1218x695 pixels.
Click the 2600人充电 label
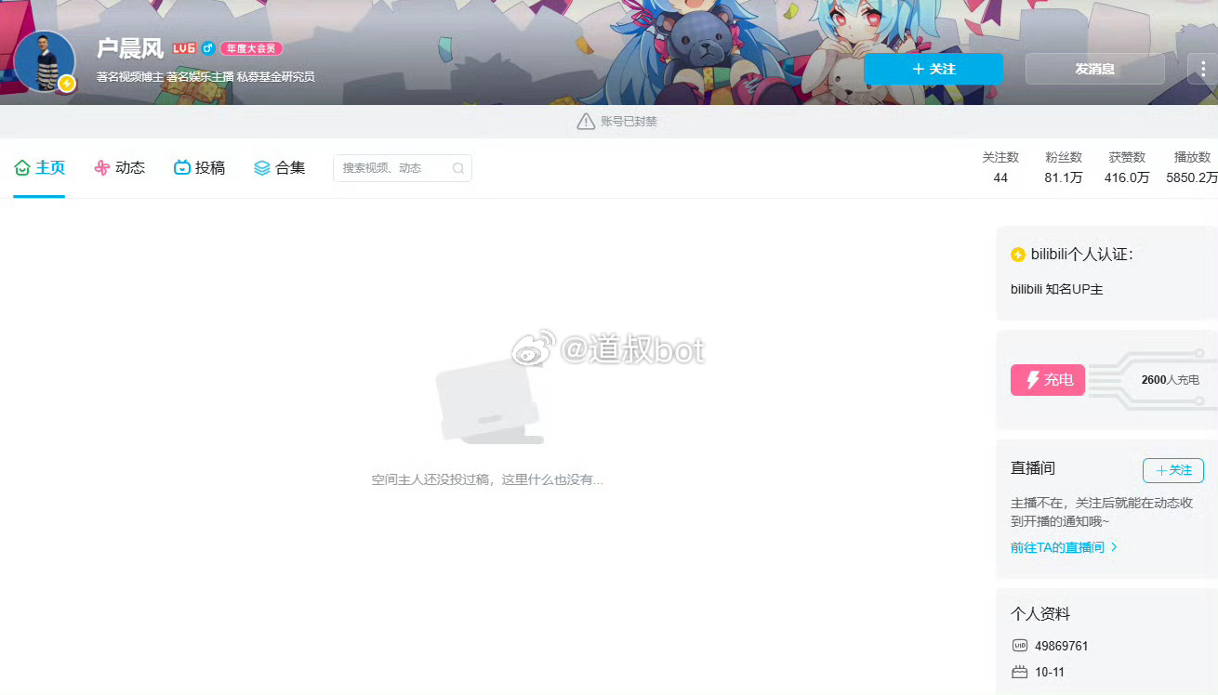[x=1171, y=380]
